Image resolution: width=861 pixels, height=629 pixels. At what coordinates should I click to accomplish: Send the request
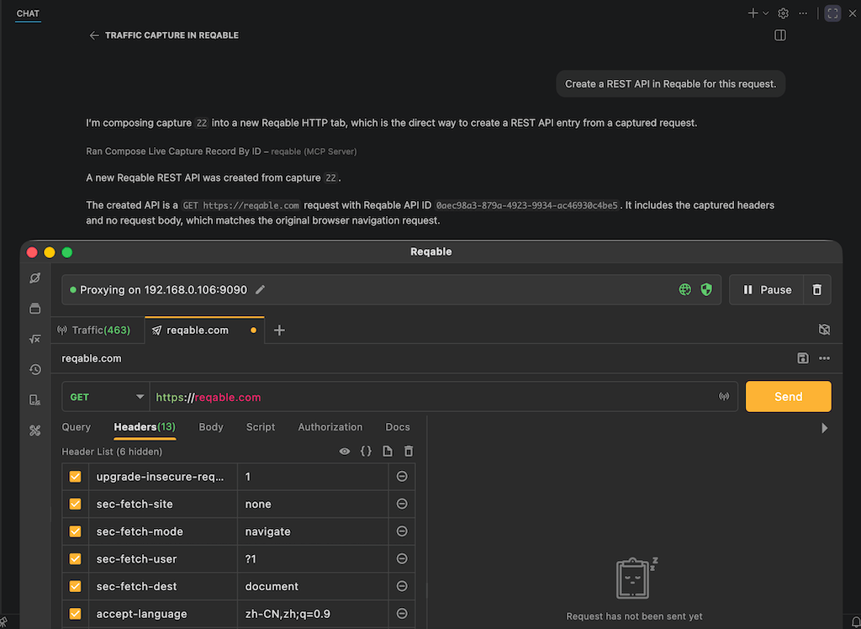788,397
